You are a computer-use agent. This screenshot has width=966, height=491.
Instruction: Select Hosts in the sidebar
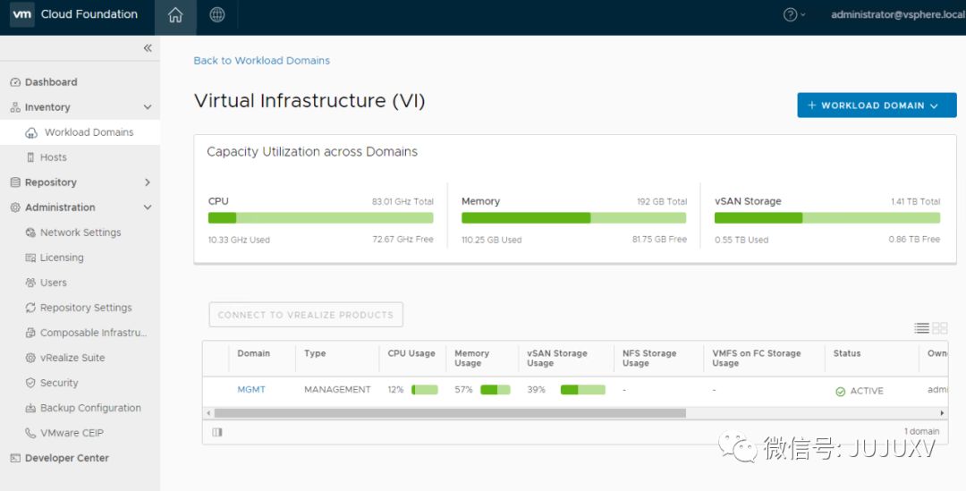point(53,157)
